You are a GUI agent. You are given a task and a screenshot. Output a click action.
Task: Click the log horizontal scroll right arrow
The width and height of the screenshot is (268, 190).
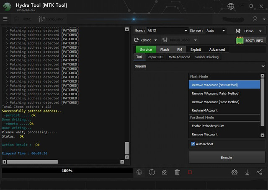122,162
